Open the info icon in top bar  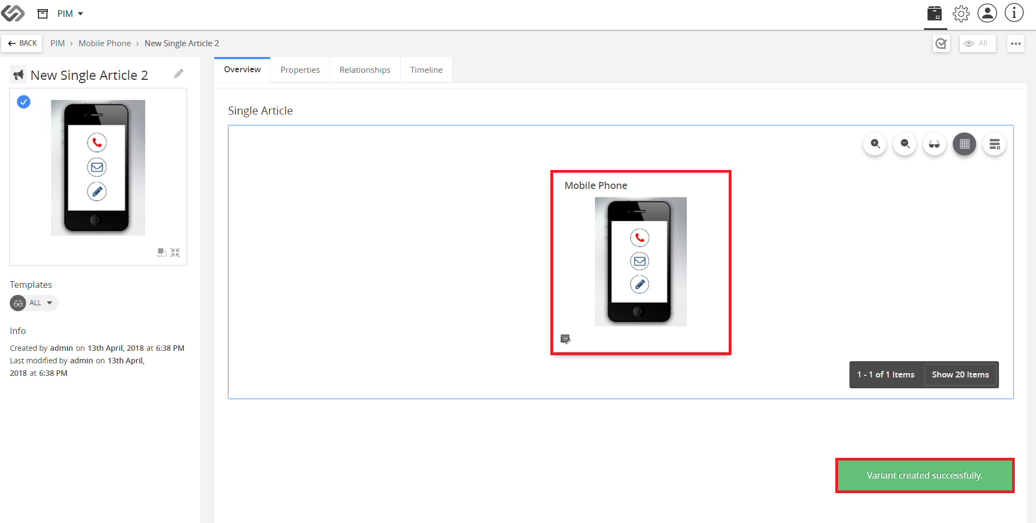click(1014, 13)
